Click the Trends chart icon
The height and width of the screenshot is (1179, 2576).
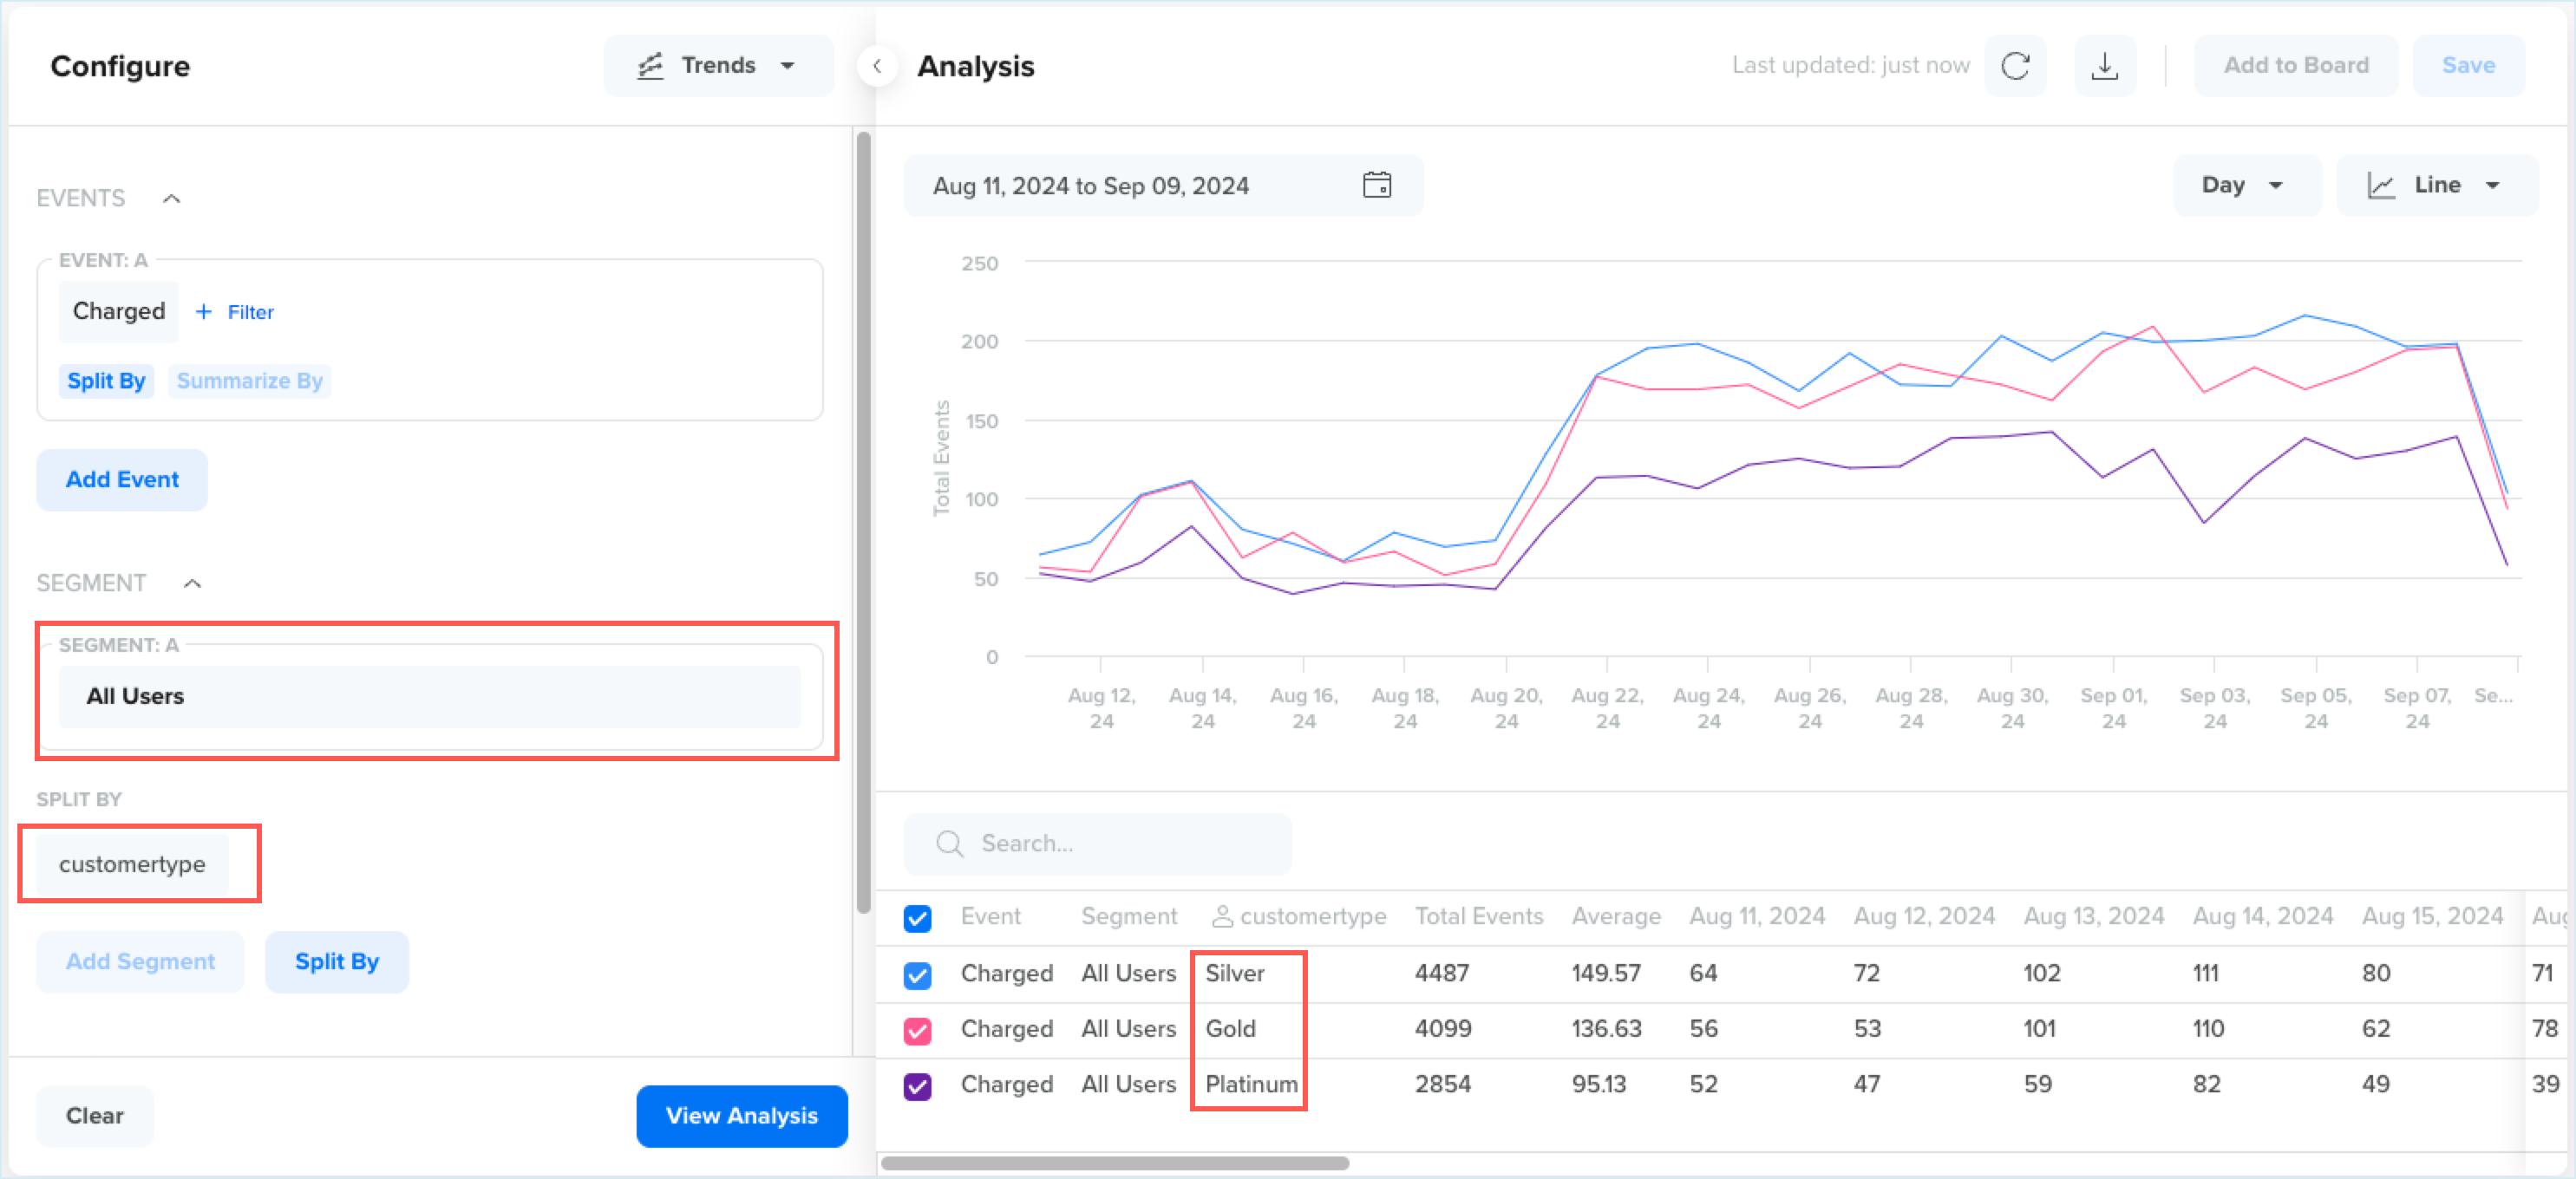point(651,66)
